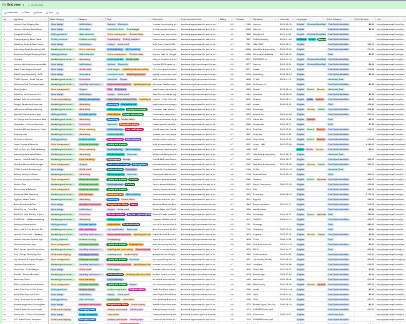
Task: Click the Hide fields toolbar button
Action: (x=11, y=13)
